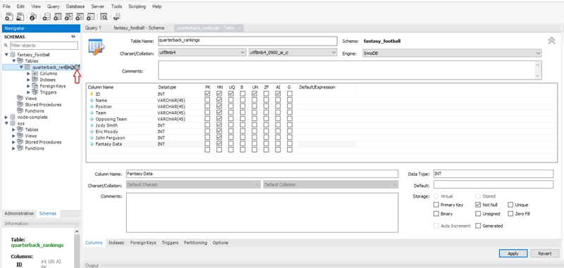The image size is (564, 268).
Task: Click the Apply button
Action: (513, 253)
